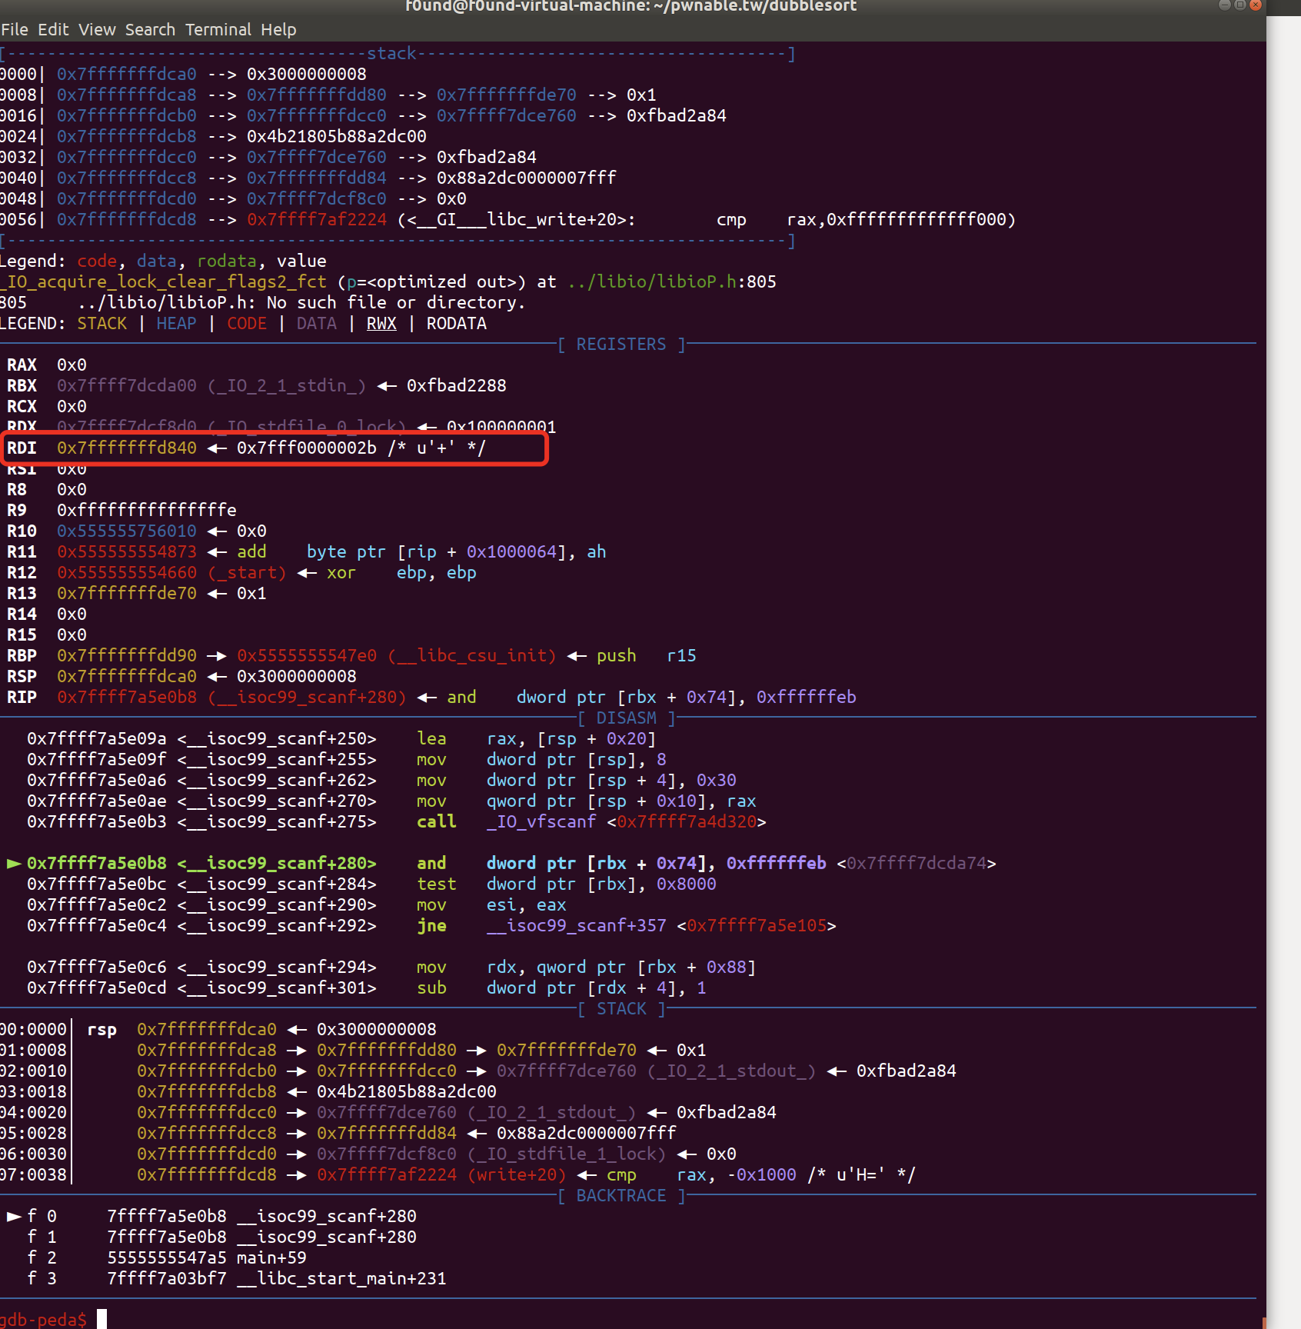Viewport: 1301px width, 1329px height.
Task: Click the BACKTRACE section header
Action: [621, 1195]
